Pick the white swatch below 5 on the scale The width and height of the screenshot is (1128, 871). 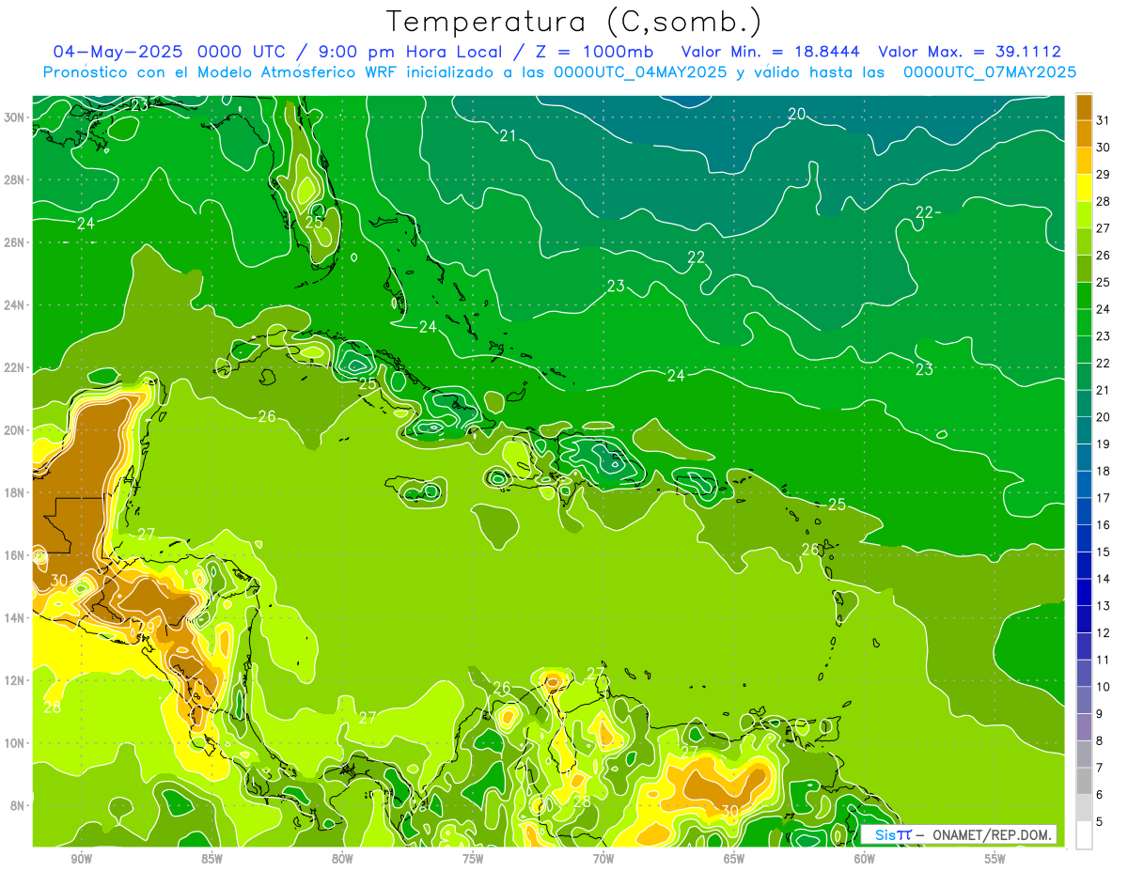pos(1084,835)
